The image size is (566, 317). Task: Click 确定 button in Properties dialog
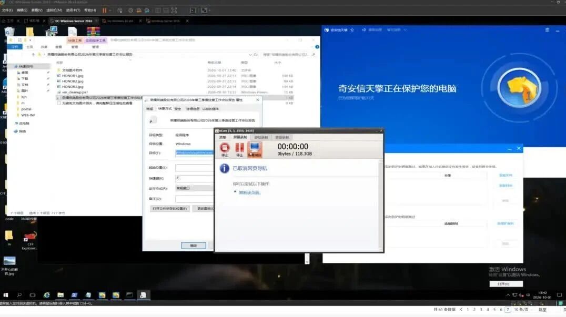point(194,246)
